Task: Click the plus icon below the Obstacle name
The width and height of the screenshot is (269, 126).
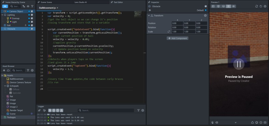Action: (x=150, y=10)
